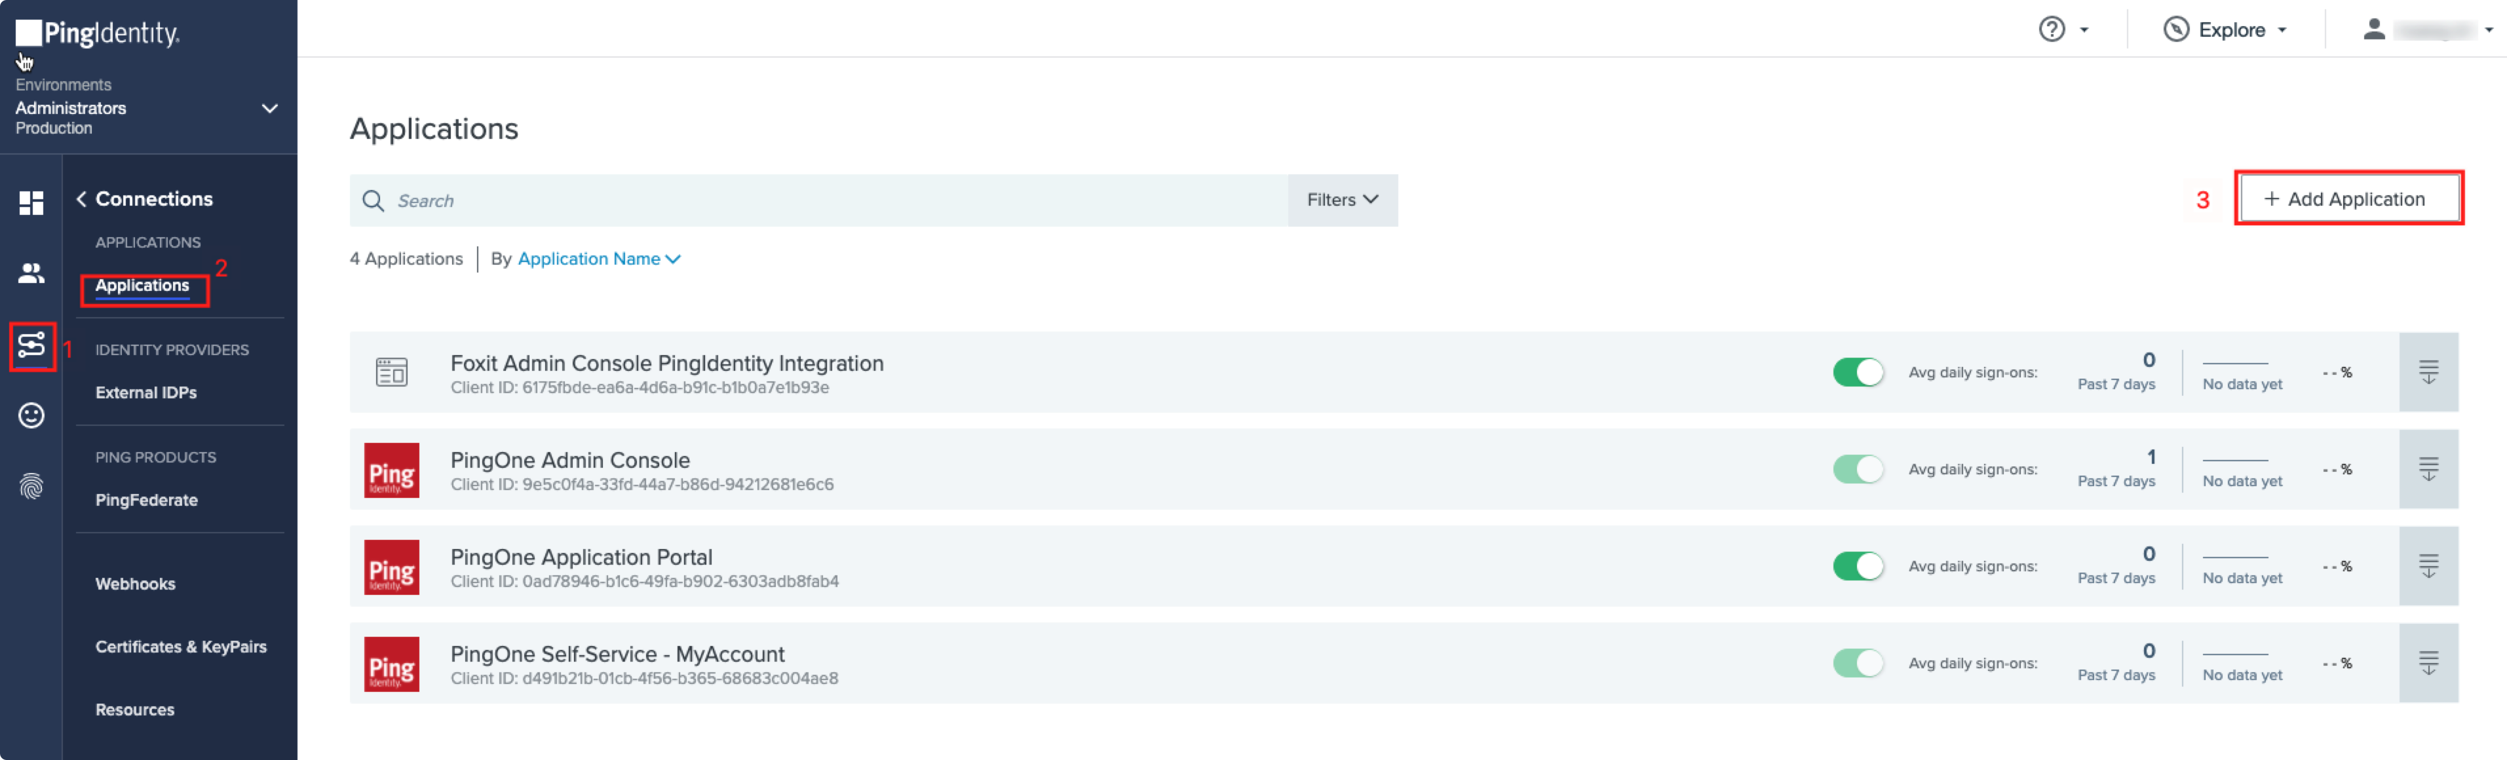The image size is (2507, 760).
Task: Click the PING PRODUCTS section heading
Action: tap(156, 457)
